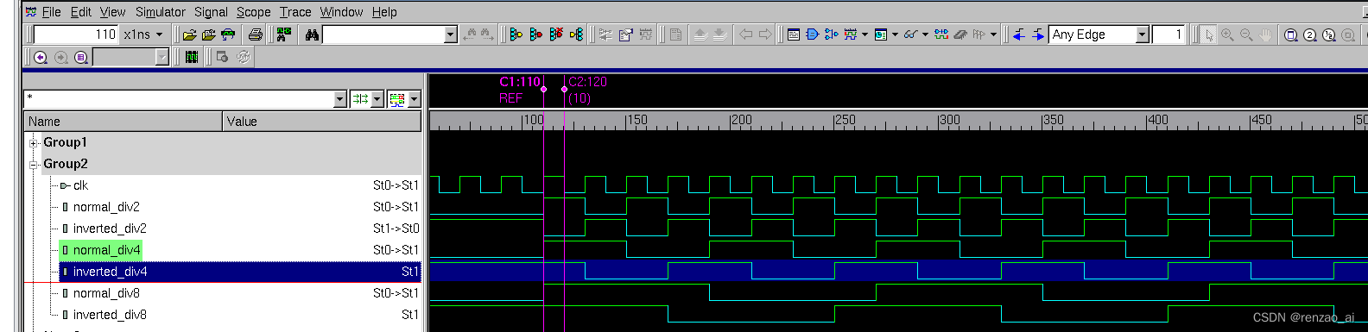The image size is (1368, 332).
Task: Click the trace connectivity icon
Action: point(576,34)
